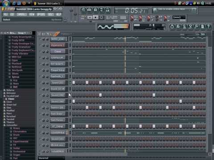Click the master pitch slider
Viewport: 214px width, 160px height.
click(75, 15)
